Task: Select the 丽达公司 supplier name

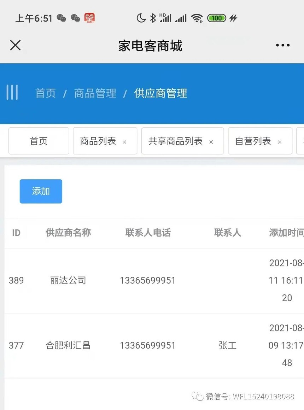Action: tap(68, 280)
